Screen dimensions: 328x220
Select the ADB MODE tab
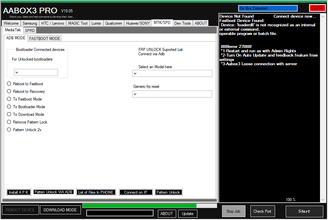tap(16, 38)
